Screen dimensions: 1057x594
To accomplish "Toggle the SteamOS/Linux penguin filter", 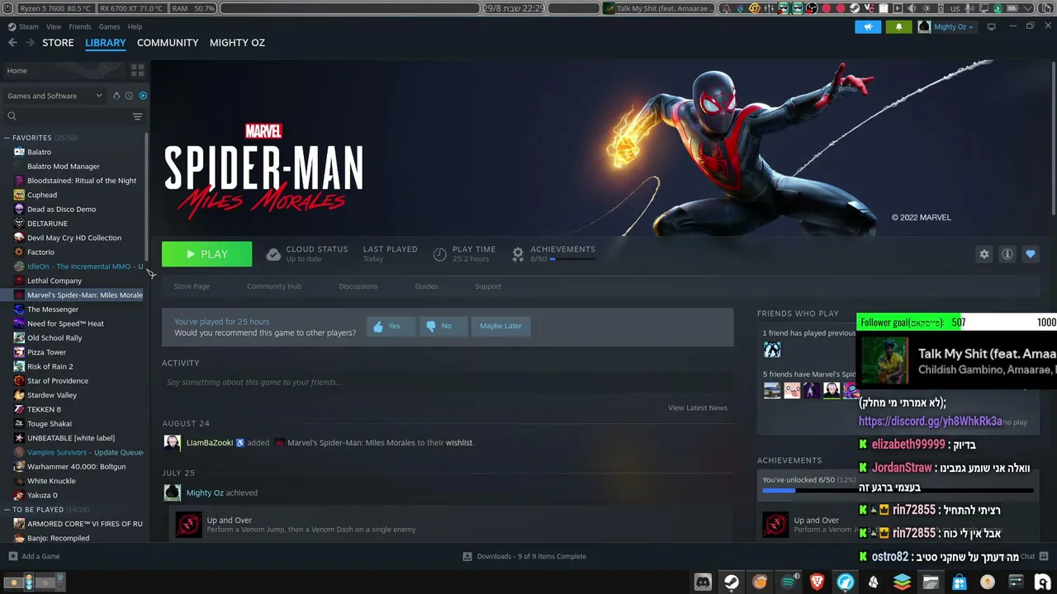I will pos(116,96).
